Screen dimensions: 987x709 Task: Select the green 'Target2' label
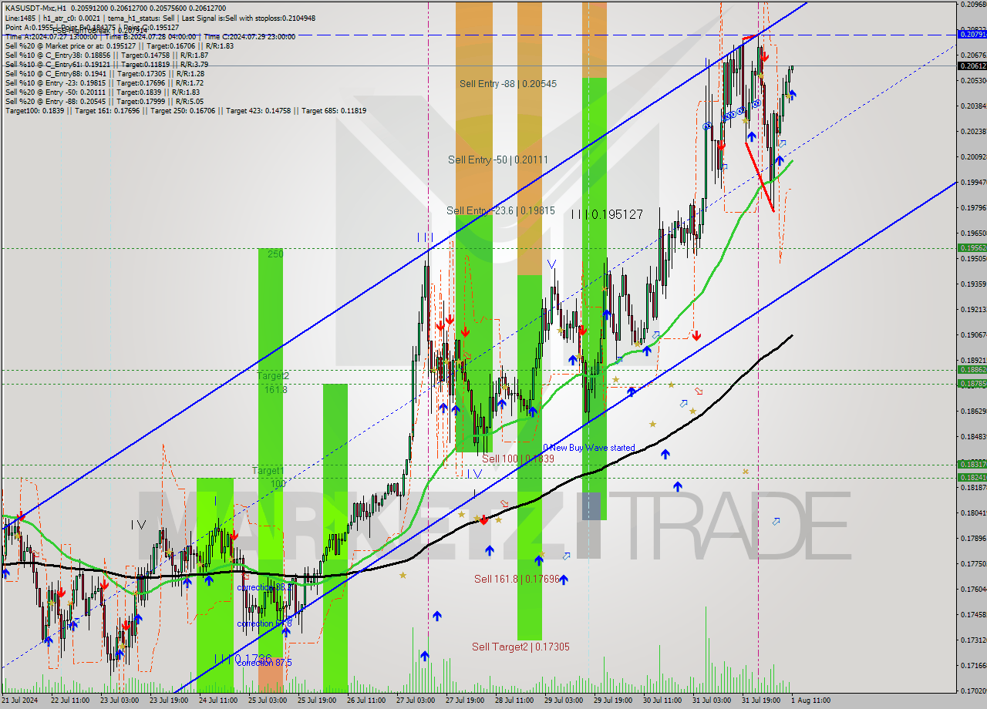point(273,375)
